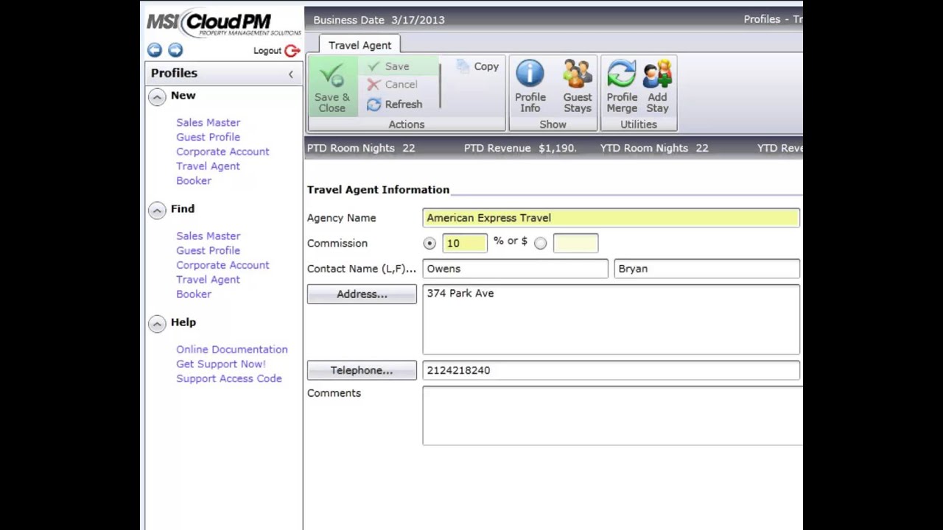Create new Guest Profile
The width and height of the screenshot is (943, 530).
208,137
